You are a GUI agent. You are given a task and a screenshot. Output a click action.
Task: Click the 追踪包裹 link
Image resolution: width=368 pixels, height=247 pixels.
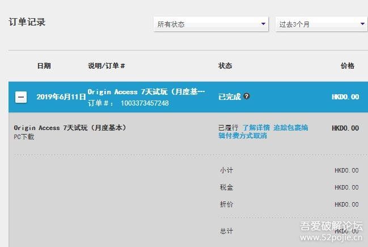[x=284, y=128]
